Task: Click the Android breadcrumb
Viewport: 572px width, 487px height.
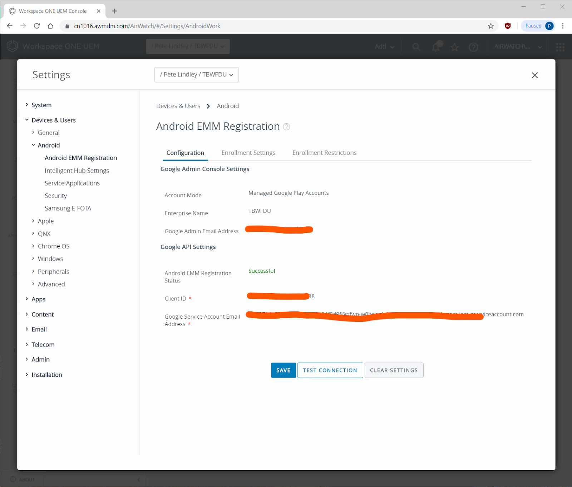Action: coord(228,106)
